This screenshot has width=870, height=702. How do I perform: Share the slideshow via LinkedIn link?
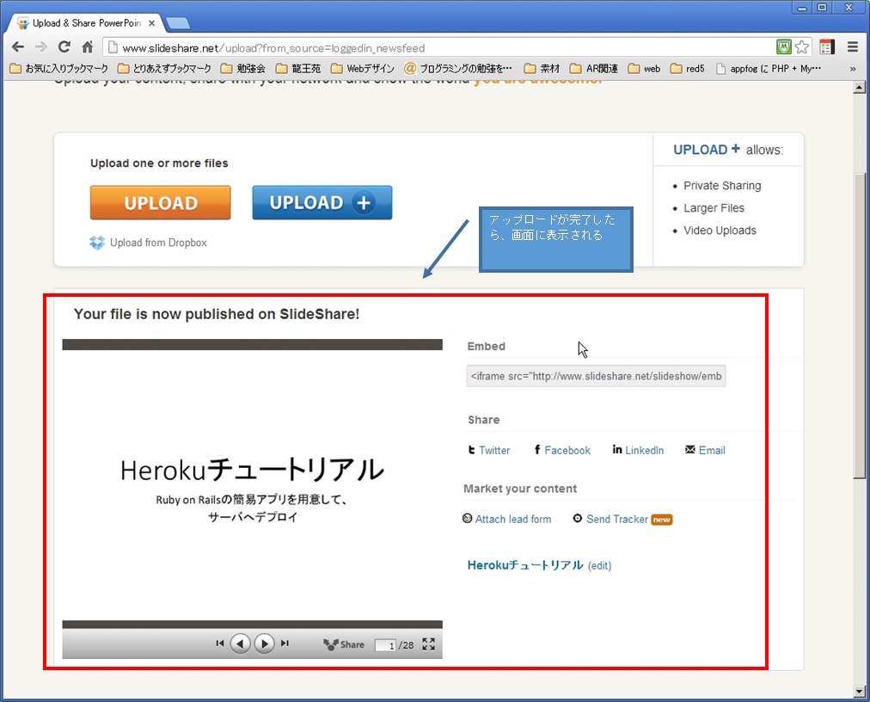click(644, 451)
